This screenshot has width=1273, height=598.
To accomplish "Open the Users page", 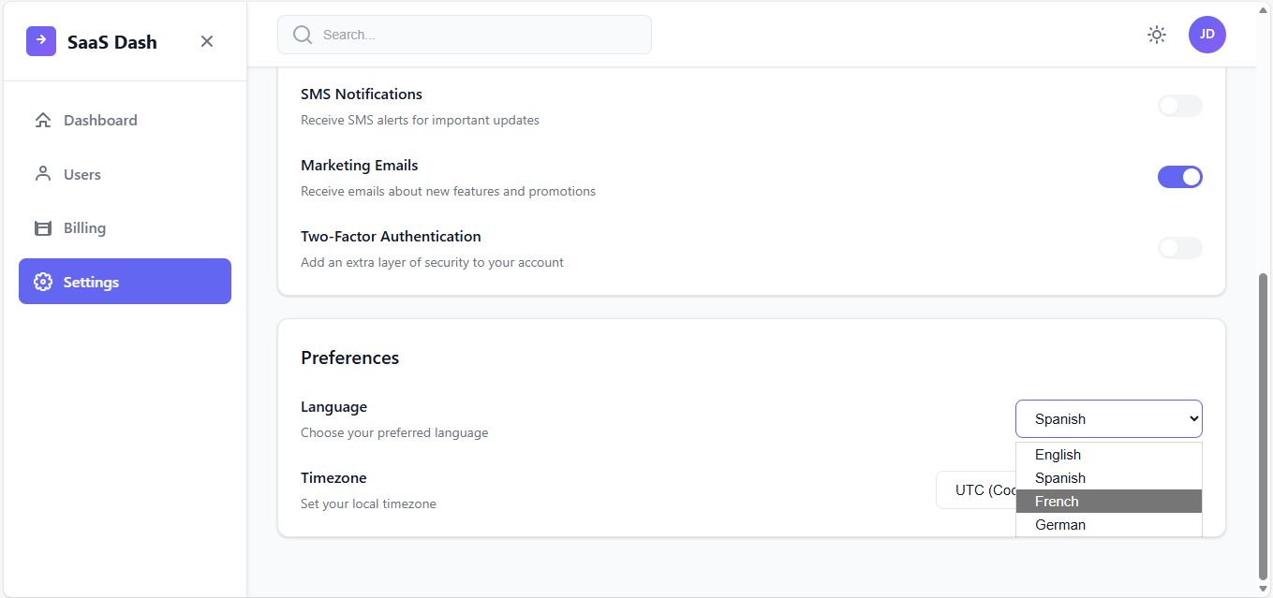I will [82, 174].
